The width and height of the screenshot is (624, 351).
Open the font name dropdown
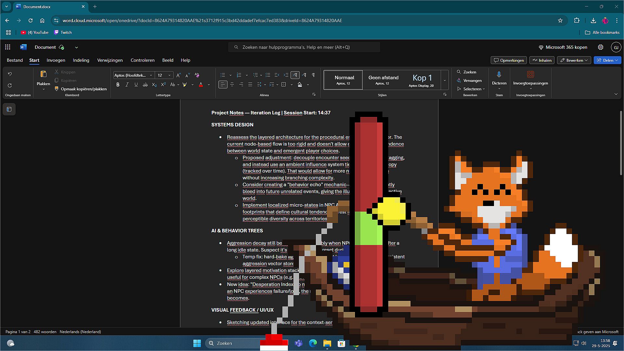click(x=151, y=75)
